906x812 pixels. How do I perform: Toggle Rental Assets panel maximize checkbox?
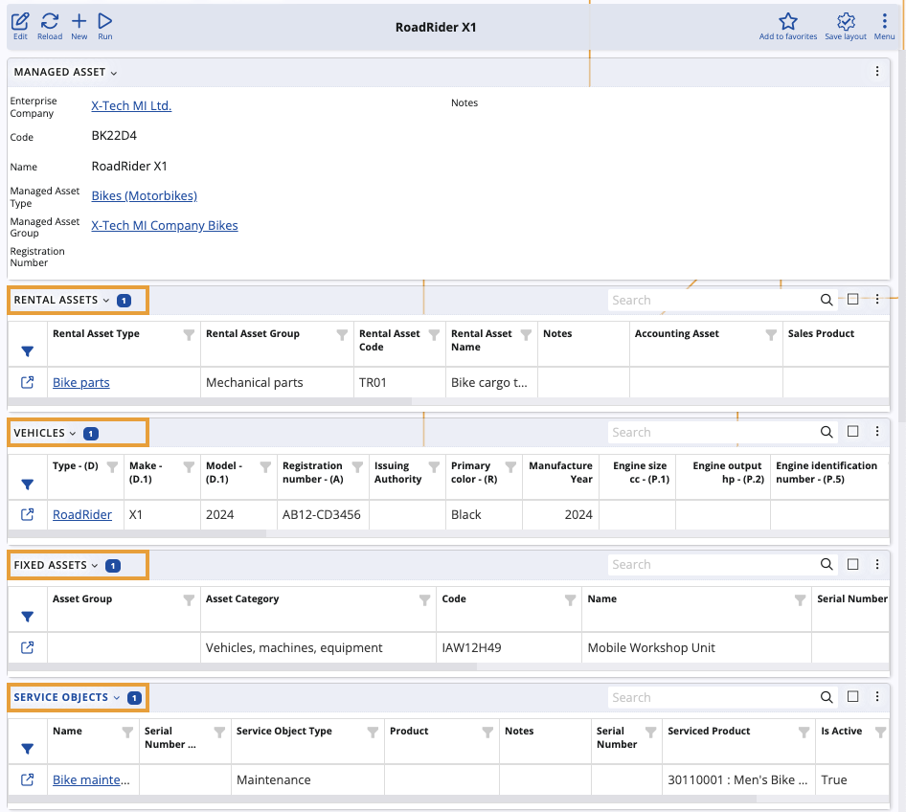[x=852, y=299]
